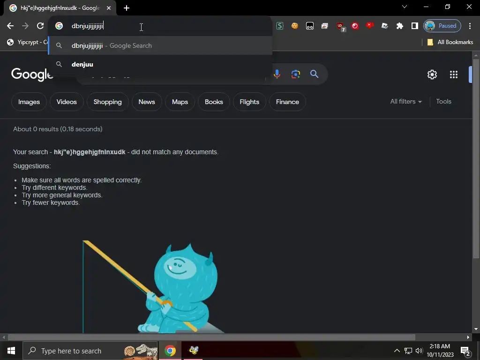Switch to the Books filter
The image size is (480, 360).
pos(214,102)
